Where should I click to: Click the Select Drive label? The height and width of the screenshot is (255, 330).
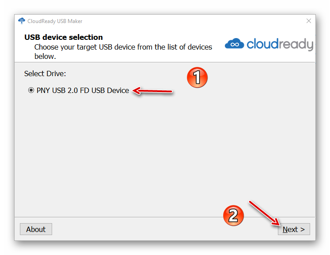point(45,73)
